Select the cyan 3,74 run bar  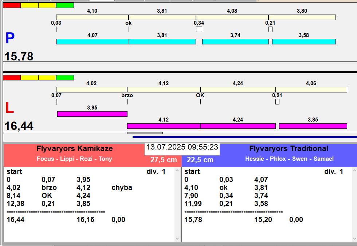pyautogui.click(x=235, y=41)
